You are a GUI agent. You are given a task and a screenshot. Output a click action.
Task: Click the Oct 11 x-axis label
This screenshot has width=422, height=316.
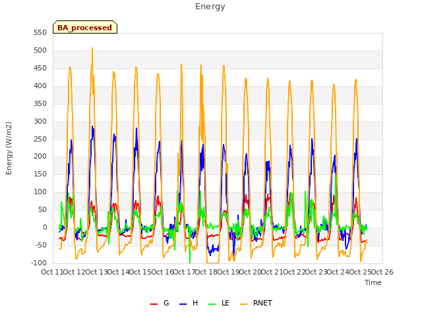(52, 272)
